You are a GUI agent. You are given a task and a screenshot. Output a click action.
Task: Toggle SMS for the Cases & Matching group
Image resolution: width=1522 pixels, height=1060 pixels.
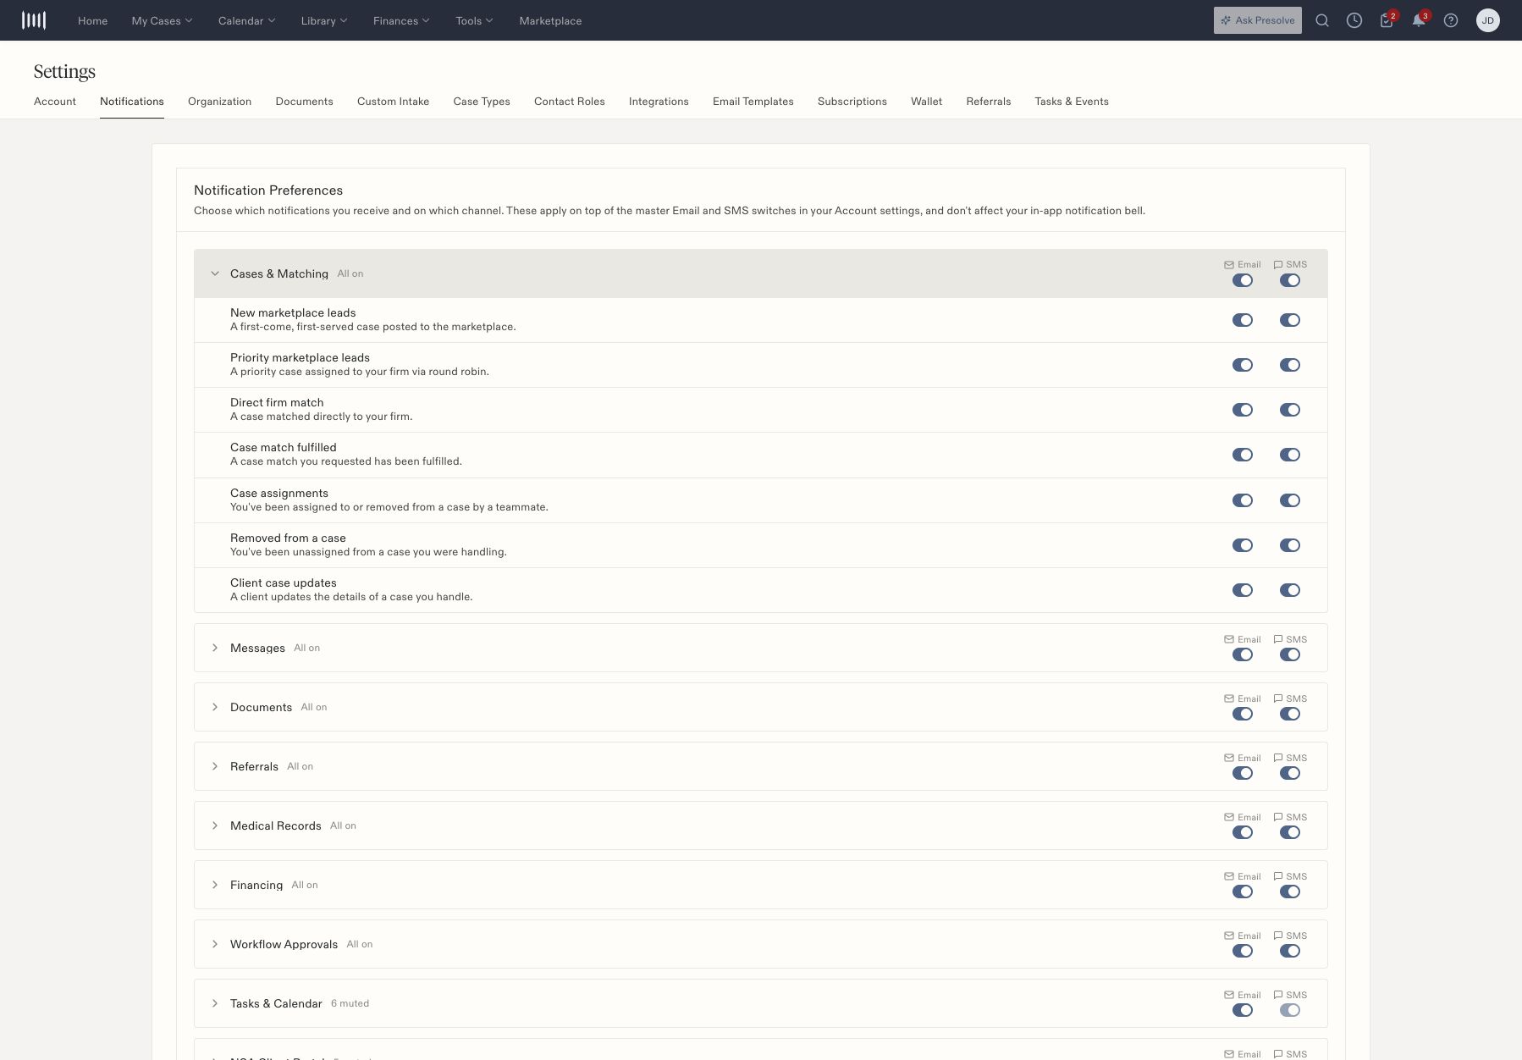(x=1290, y=280)
